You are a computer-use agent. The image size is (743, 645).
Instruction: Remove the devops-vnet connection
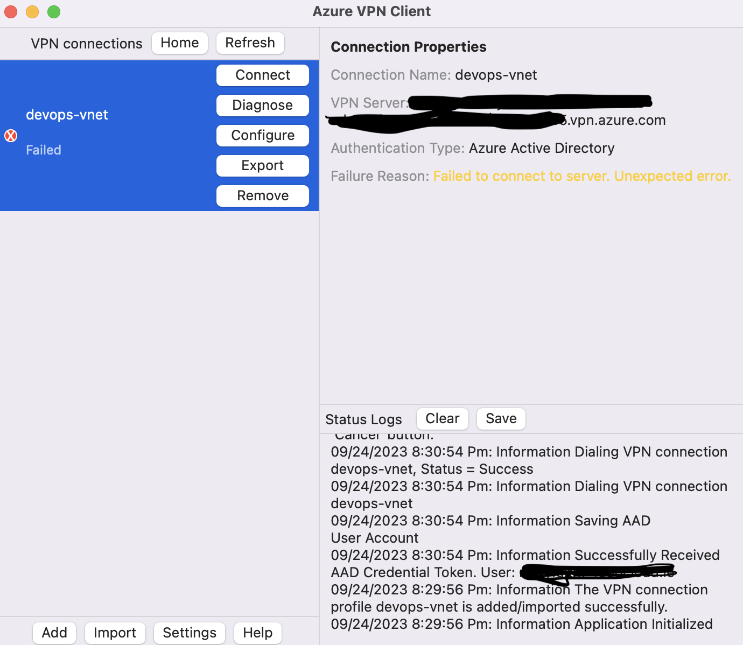[x=263, y=196]
